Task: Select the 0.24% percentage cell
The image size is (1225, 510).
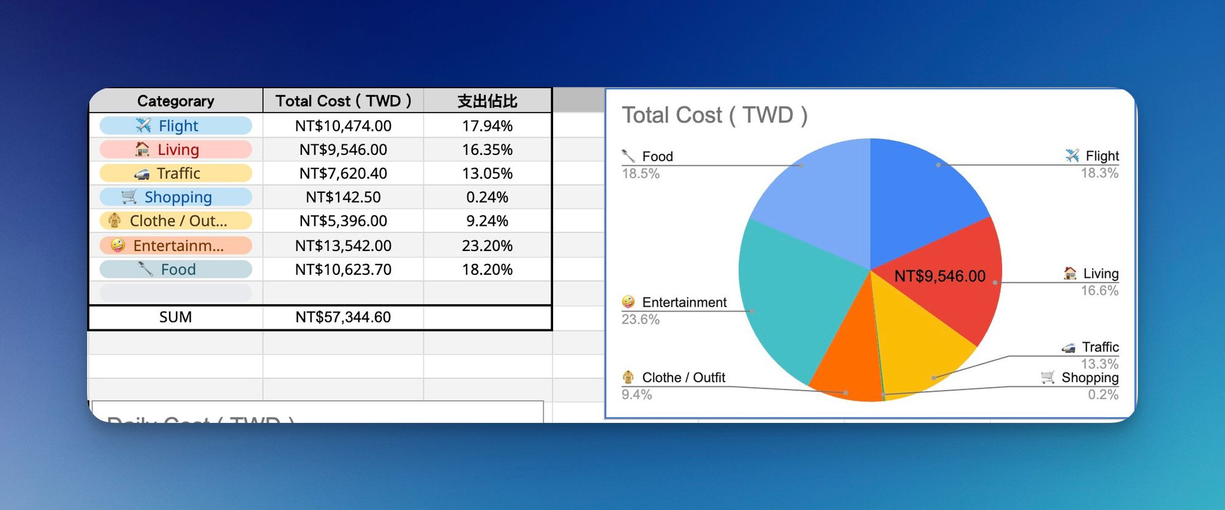Action: point(488,197)
